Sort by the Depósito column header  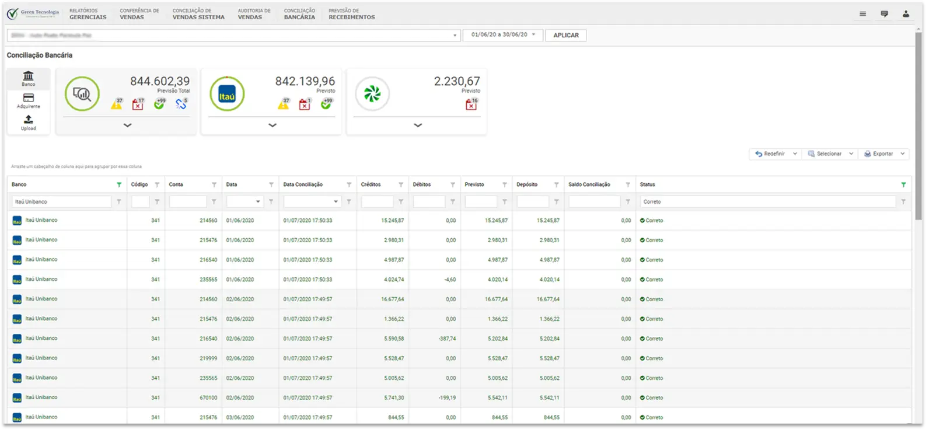pos(527,184)
